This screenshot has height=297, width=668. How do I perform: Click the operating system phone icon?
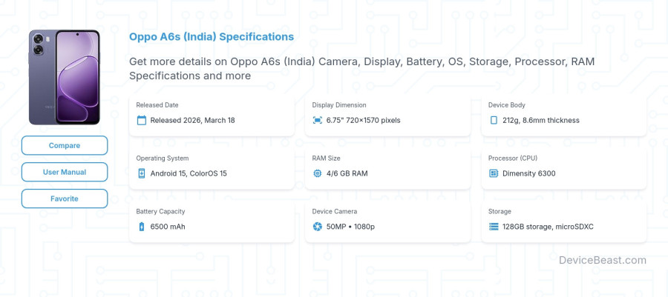pos(142,173)
